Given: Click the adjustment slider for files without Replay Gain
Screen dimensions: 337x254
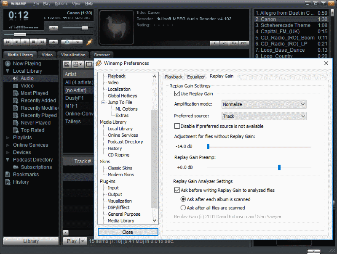Looking at the screenshot, I should [x=208, y=146].
